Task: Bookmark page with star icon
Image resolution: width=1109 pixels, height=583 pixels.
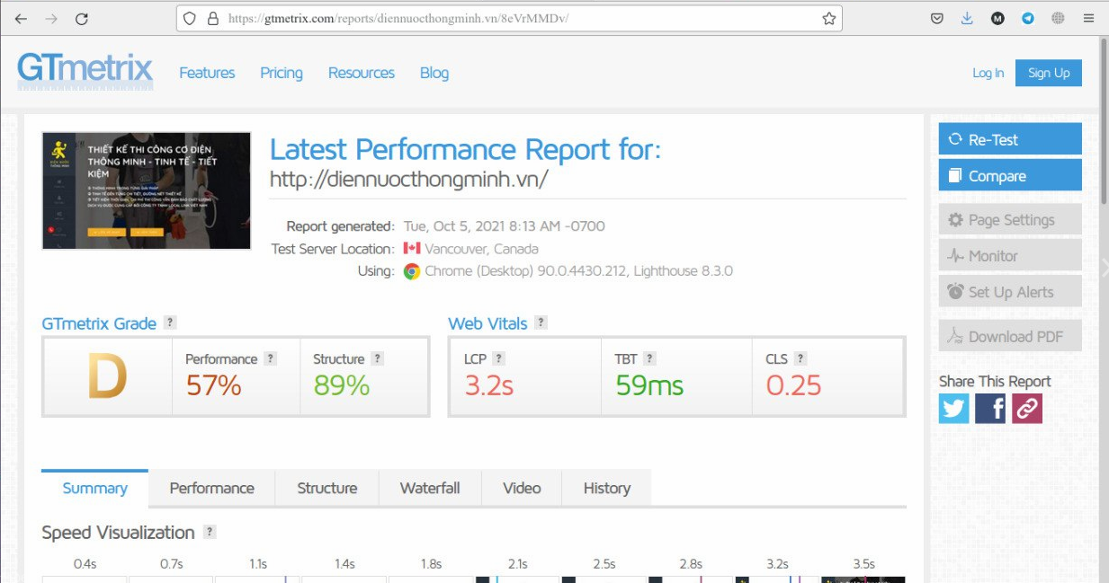Action: point(828,18)
